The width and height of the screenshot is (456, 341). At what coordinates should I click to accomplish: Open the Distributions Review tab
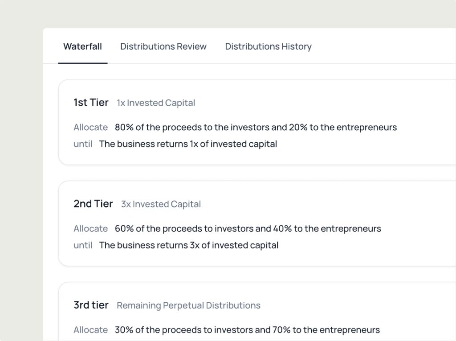(x=163, y=46)
